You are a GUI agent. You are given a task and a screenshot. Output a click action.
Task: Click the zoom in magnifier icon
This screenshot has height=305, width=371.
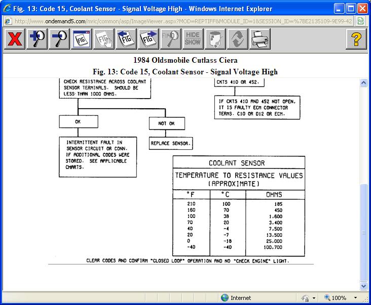coord(37,39)
